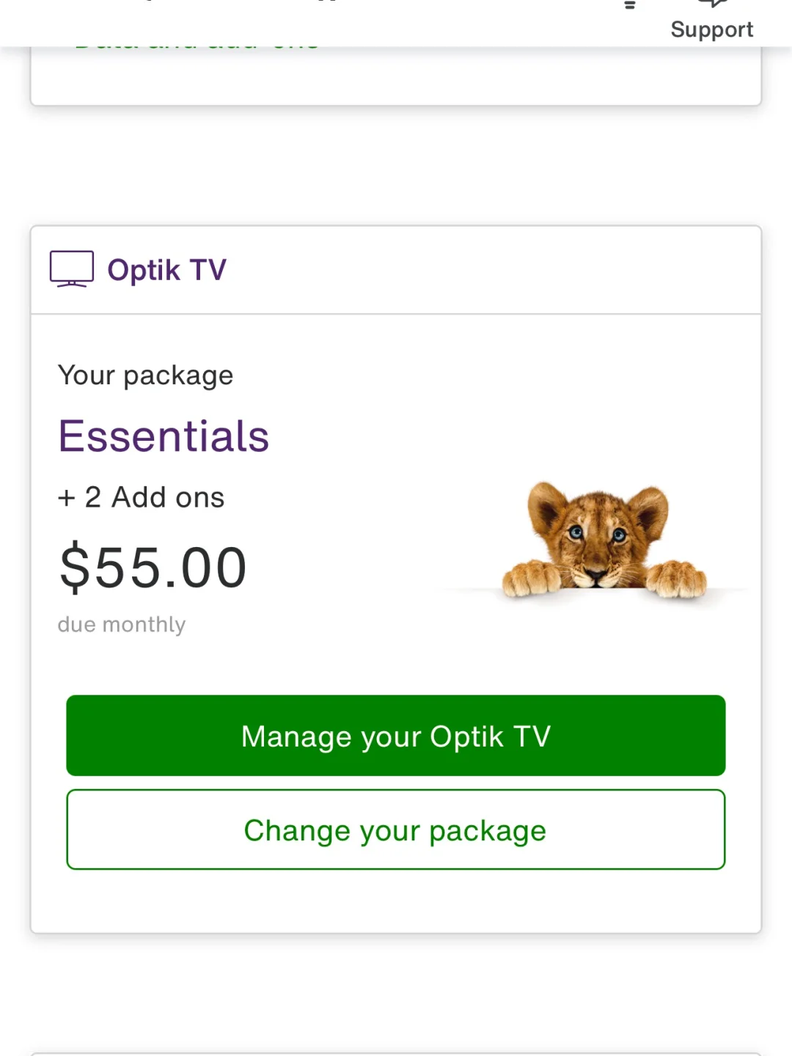Tap the lion cub's right paw
The width and height of the screenshot is (792, 1056).
coord(678,579)
